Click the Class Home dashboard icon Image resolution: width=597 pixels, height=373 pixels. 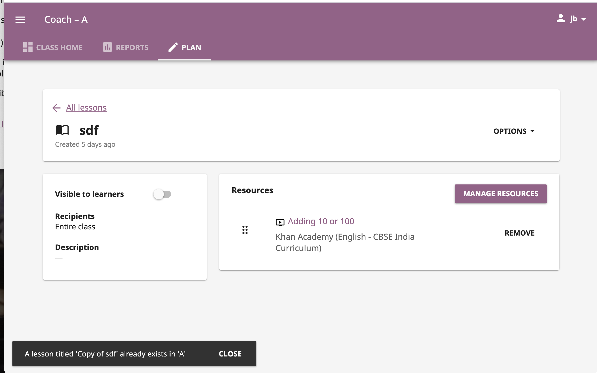coord(28,47)
